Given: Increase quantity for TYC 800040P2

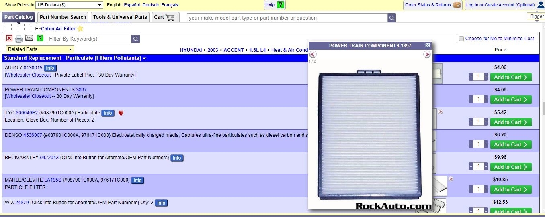Looking at the screenshot, I should (486, 122).
